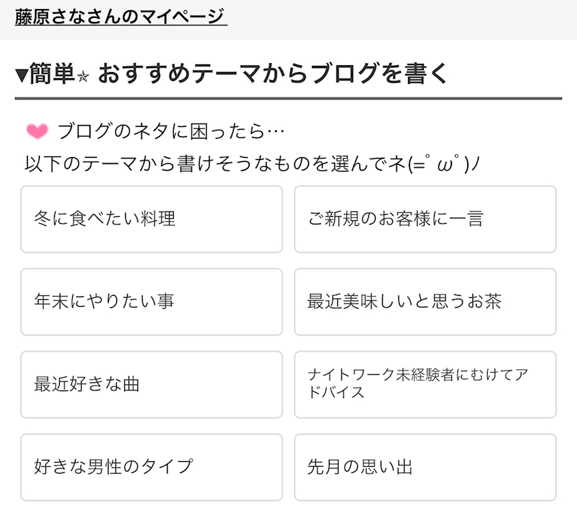Click the word 簡単 in the heading

[52, 74]
